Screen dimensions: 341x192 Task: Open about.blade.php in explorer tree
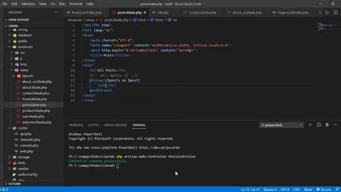[34, 87]
